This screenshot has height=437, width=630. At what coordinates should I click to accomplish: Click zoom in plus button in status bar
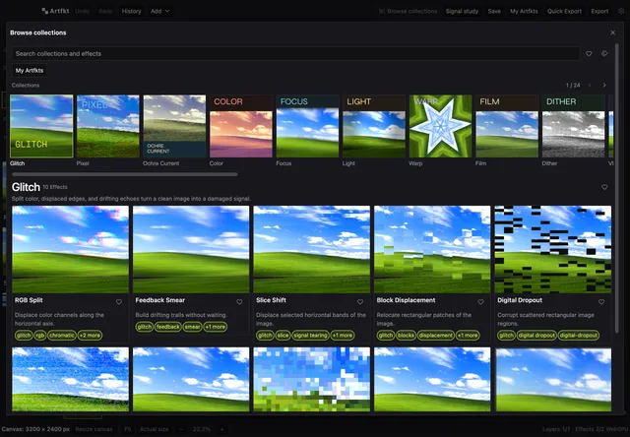(x=221, y=429)
